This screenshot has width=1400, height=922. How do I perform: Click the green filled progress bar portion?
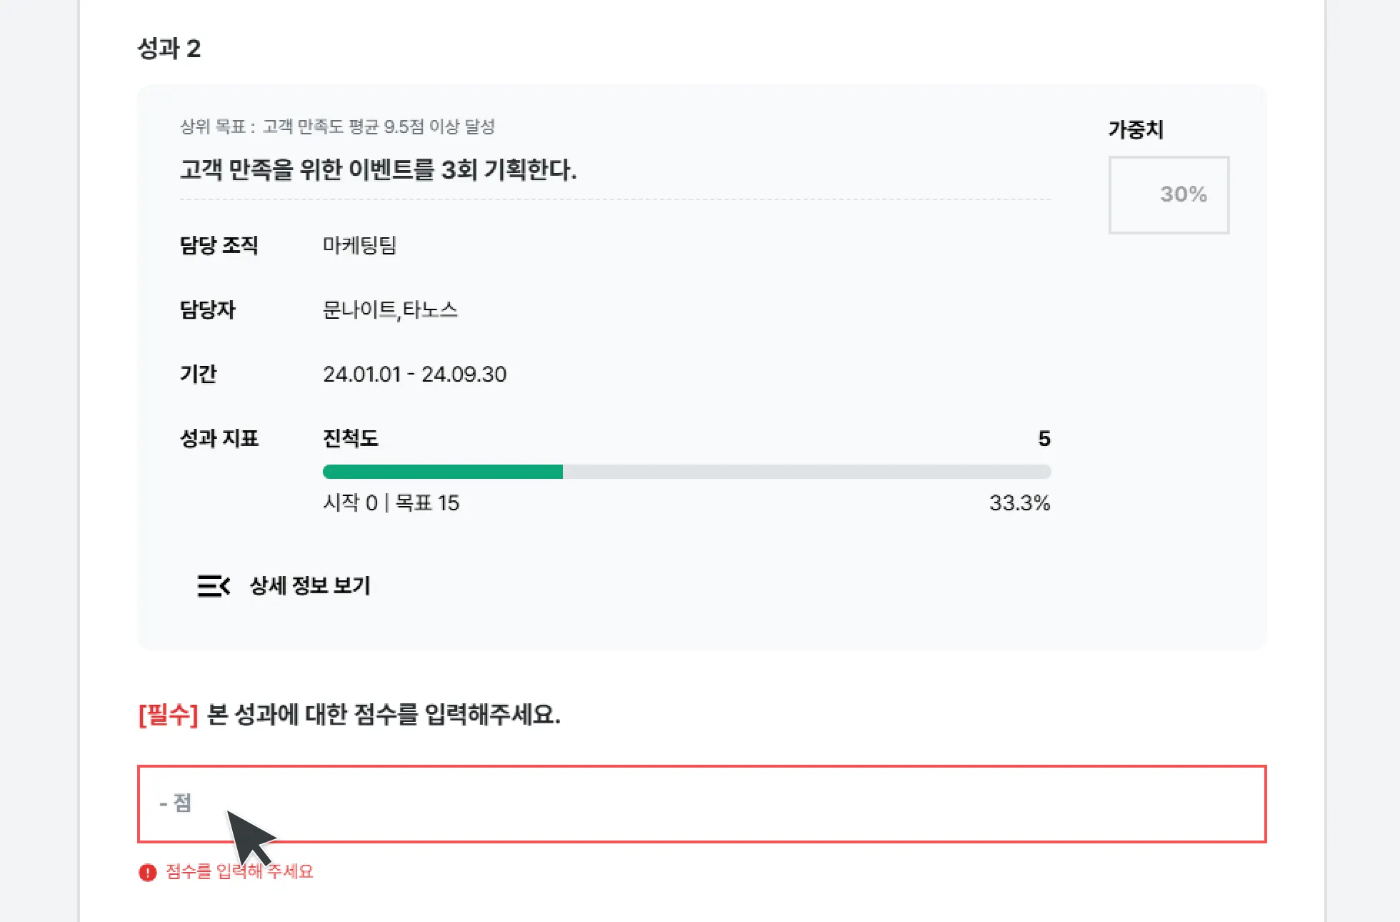click(x=443, y=472)
